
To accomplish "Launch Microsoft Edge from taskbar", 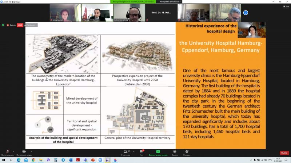I will [x=19, y=160].
